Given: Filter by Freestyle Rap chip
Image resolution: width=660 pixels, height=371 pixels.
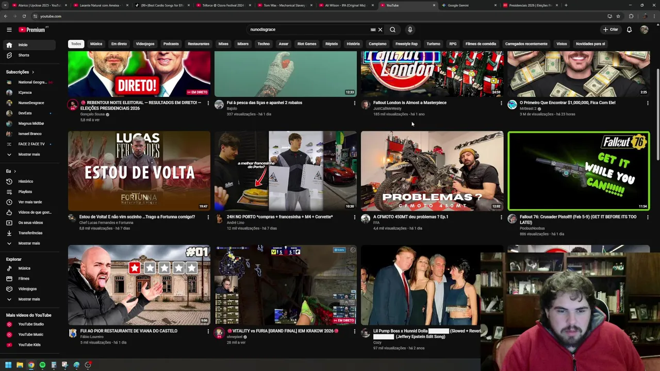Looking at the screenshot, I should (406, 44).
